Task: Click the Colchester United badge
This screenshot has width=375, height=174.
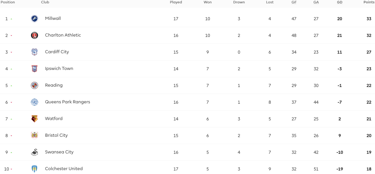Action: [35, 169]
